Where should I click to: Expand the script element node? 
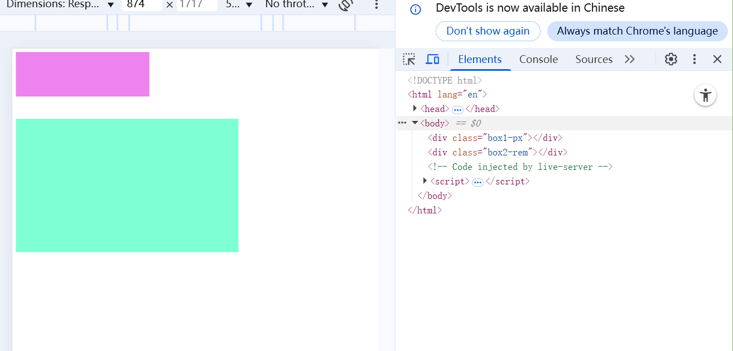425,181
